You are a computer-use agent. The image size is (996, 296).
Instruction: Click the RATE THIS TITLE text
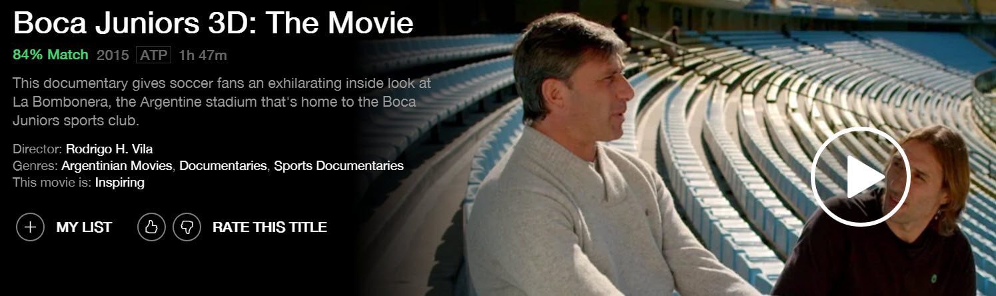coord(270,227)
